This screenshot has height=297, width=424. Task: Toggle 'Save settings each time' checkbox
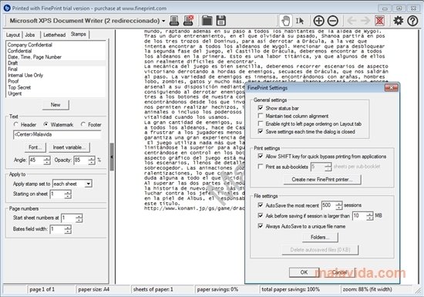(x=260, y=131)
